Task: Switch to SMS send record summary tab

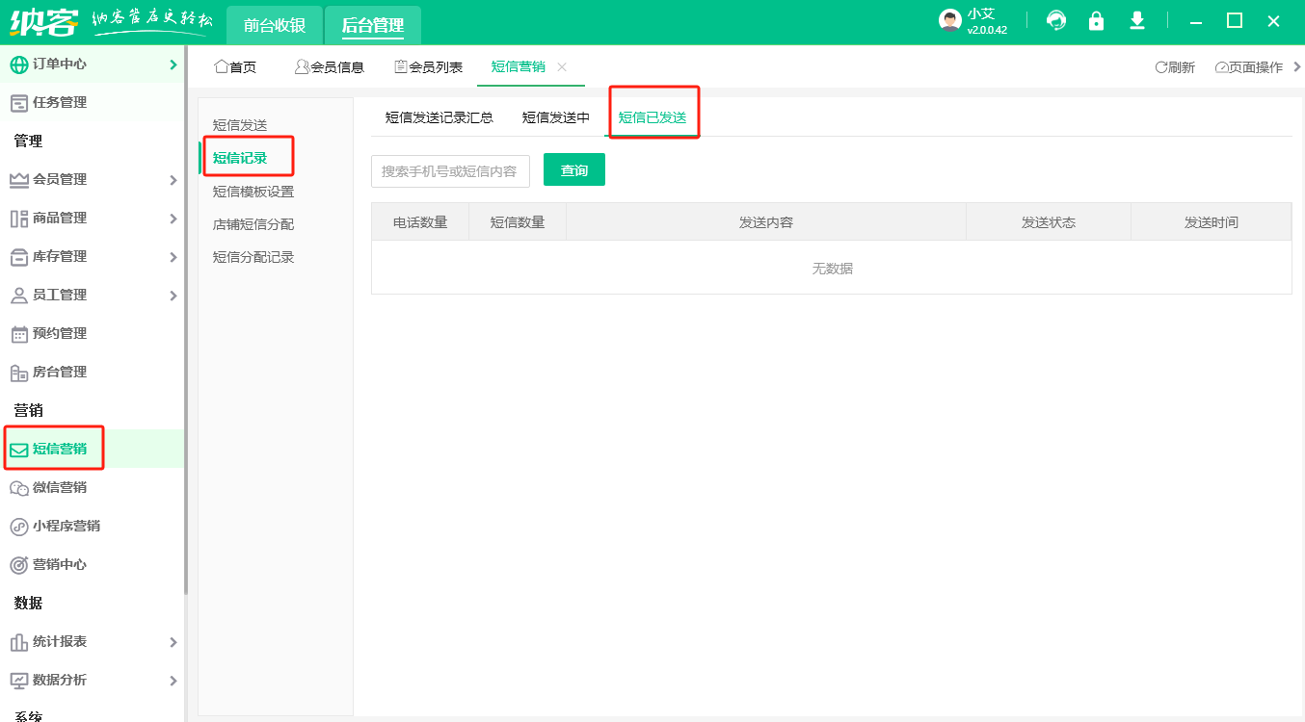Action: pyautogui.click(x=439, y=117)
